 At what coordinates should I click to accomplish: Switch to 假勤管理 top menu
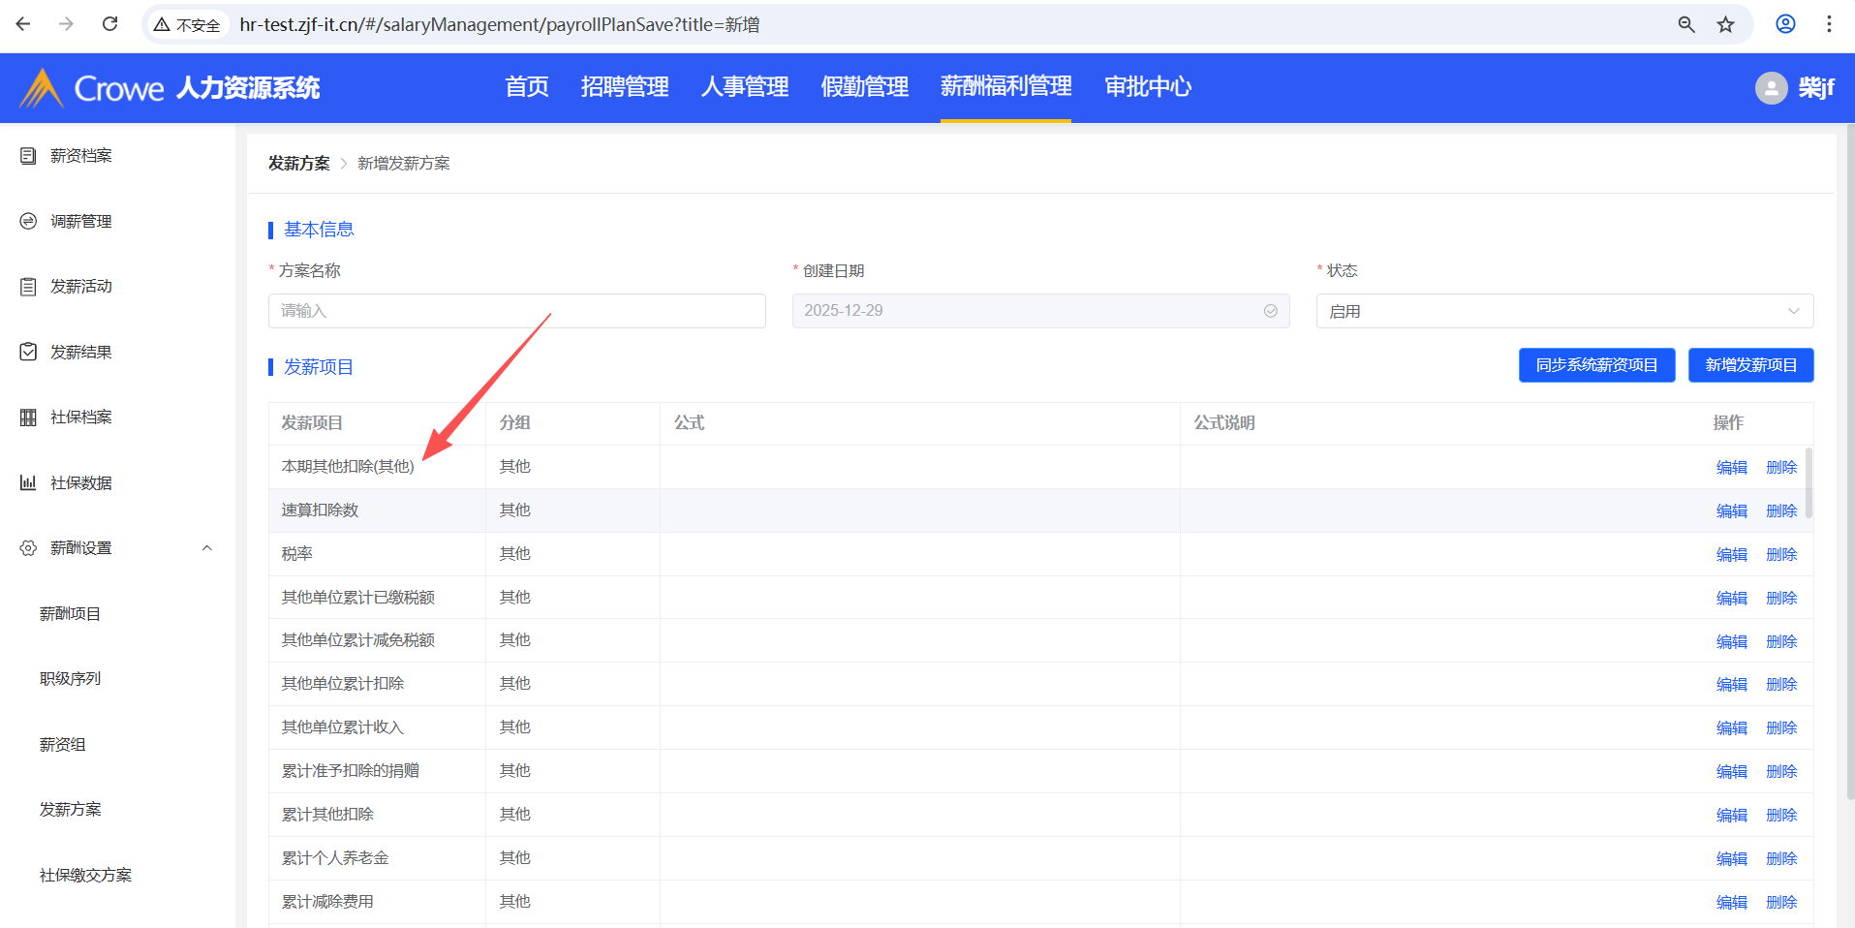864,87
